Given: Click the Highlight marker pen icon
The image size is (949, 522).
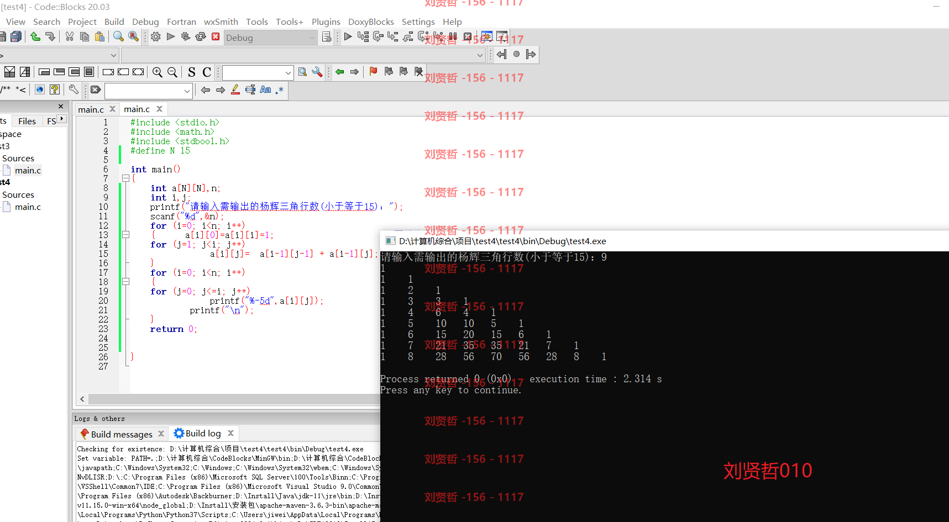Looking at the screenshot, I should (x=235, y=89).
